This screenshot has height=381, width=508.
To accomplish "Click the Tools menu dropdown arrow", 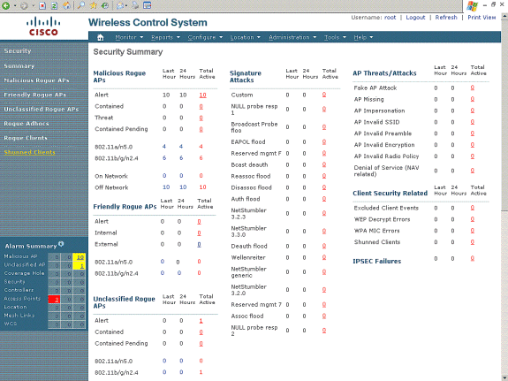I will tap(345, 37).
